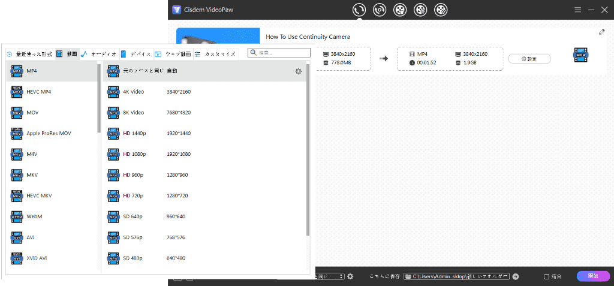This screenshot has width=614, height=286.
Task: Click the arrow icon beside the save path
Action: pyautogui.click(x=516, y=276)
